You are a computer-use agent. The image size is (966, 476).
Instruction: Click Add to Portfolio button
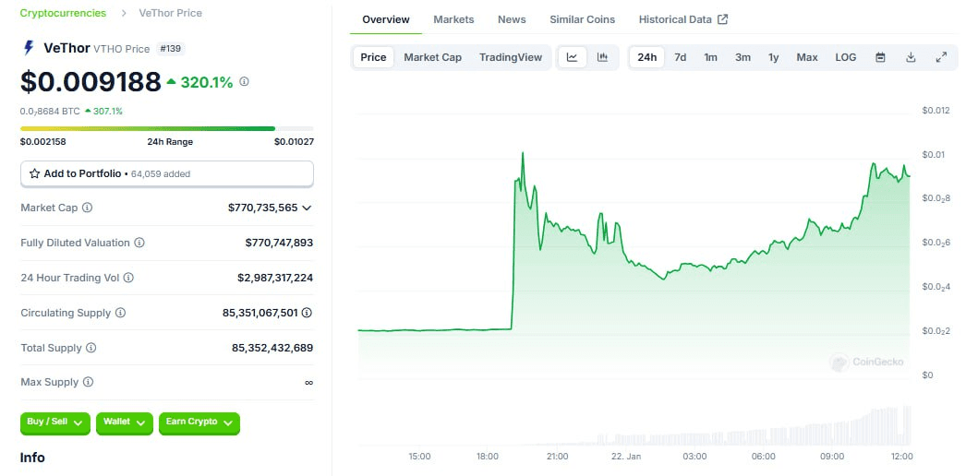click(x=167, y=174)
